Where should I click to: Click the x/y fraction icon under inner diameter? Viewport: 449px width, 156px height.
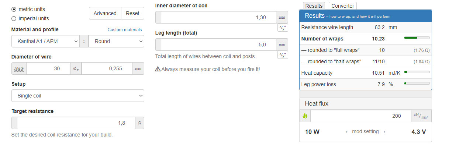(x=282, y=28)
